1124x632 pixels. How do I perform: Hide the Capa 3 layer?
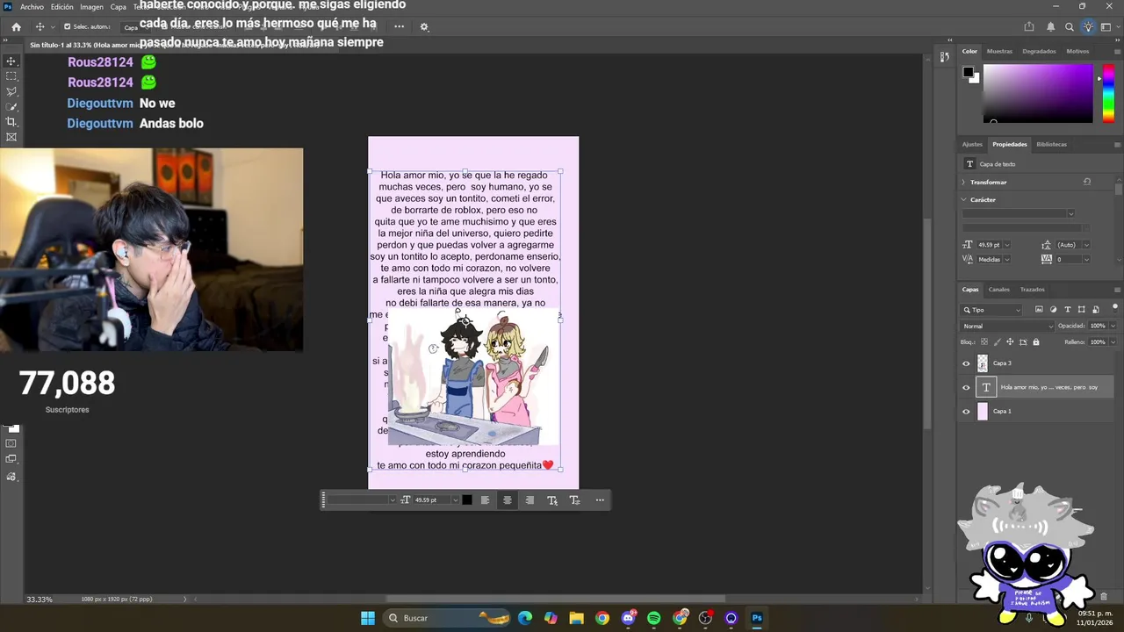[x=966, y=363]
